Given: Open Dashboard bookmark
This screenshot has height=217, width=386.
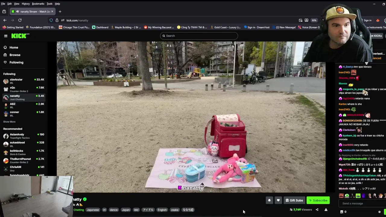Looking at the screenshot, I should point(100,27).
